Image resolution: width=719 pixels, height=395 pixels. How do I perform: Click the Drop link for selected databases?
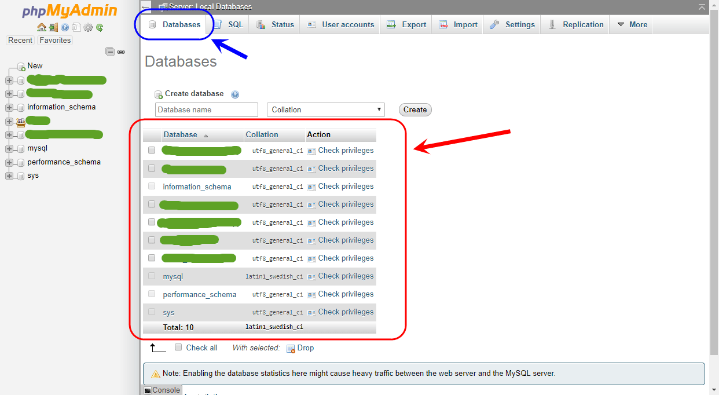tap(306, 348)
